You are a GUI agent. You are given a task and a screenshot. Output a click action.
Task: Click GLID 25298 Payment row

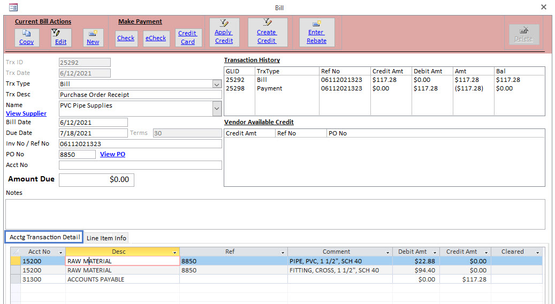tap(235, 88)
